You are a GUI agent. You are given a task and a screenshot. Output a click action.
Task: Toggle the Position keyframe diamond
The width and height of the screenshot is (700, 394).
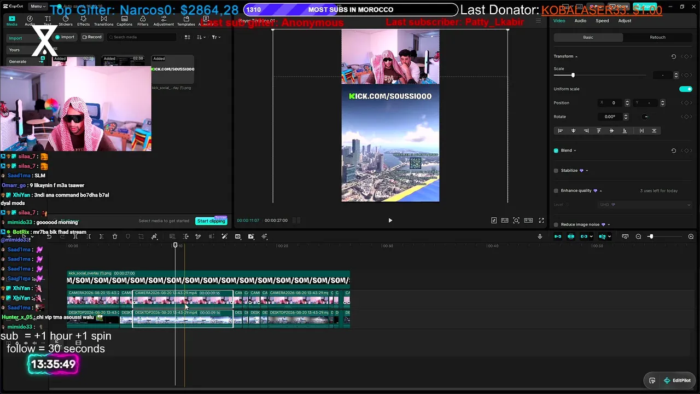(686, 103)
